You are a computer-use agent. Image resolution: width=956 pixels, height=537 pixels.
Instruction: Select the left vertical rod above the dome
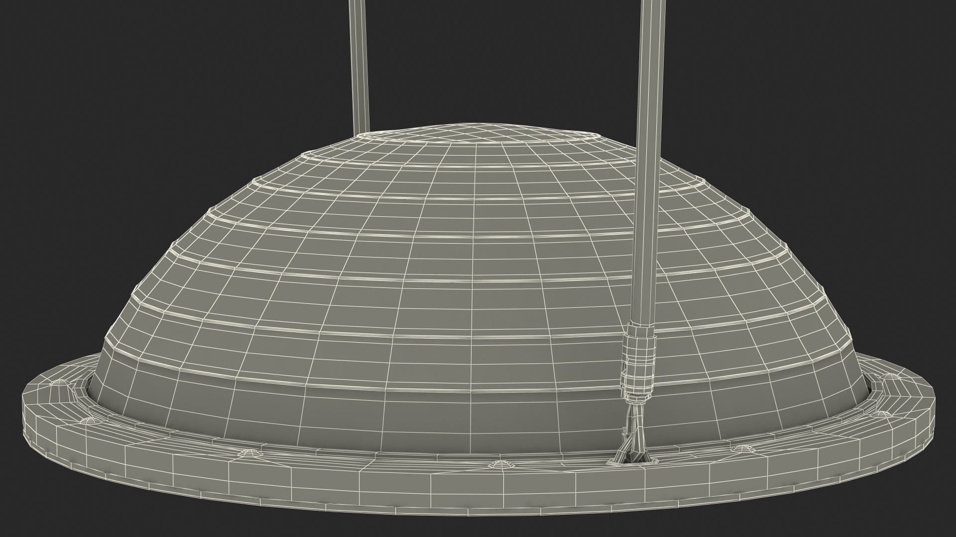[360, 67]
